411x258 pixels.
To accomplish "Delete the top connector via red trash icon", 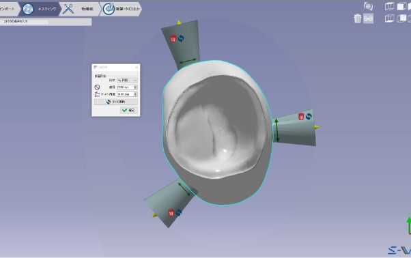I will [x=173, y=38].
